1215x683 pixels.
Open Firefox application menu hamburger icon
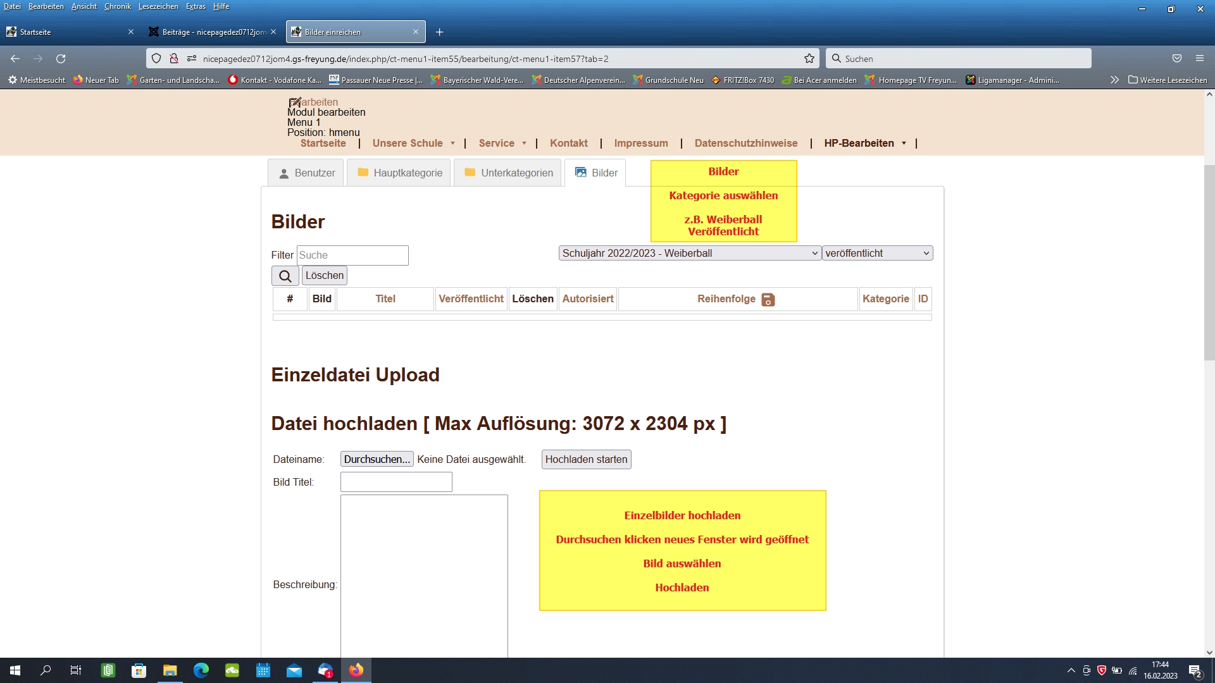coord(1199,59)
